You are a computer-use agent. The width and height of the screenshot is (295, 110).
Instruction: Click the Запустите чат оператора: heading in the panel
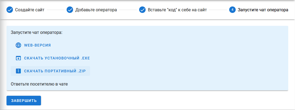coord(37,33)
